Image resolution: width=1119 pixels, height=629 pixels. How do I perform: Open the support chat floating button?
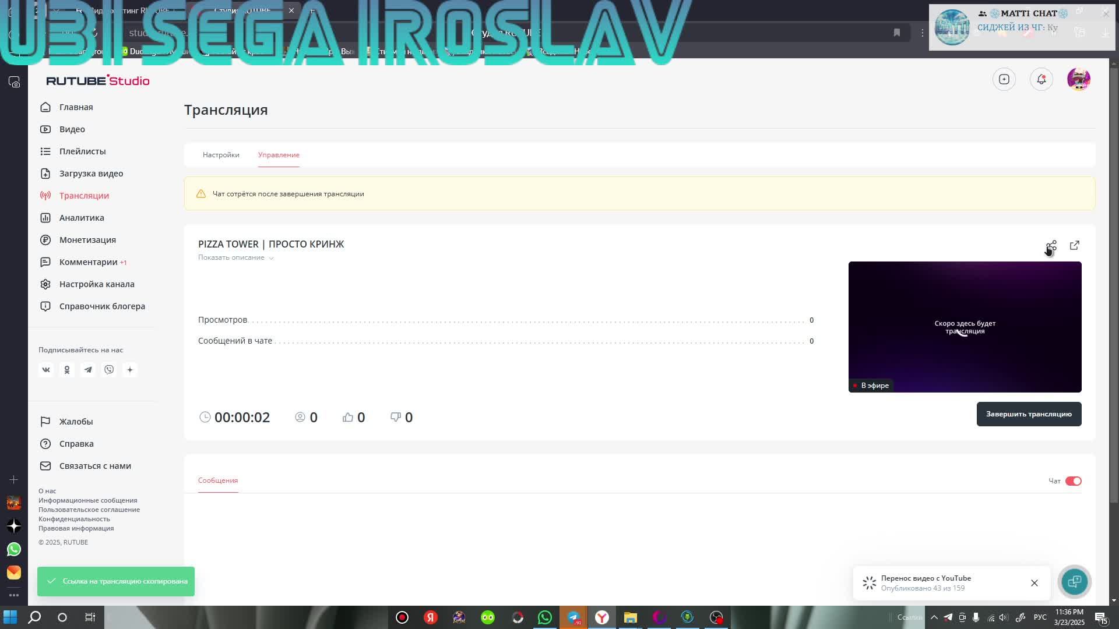pyautogui.click(x=1075, y=581)
